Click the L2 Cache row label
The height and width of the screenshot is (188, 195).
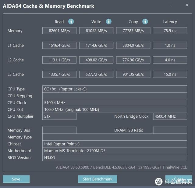tap(16, 60)
